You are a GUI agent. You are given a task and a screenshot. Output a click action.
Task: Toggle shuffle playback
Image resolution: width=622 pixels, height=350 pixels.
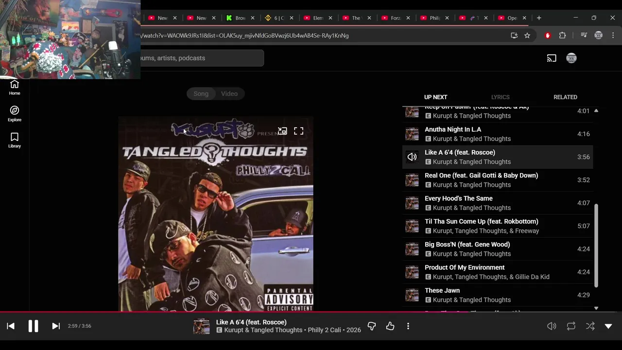[x=590, y=326]
